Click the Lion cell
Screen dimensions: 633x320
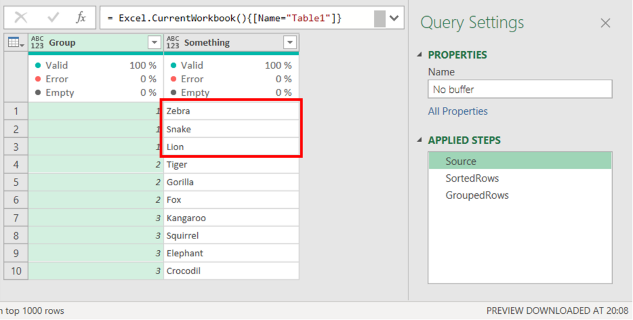[231, 146]
